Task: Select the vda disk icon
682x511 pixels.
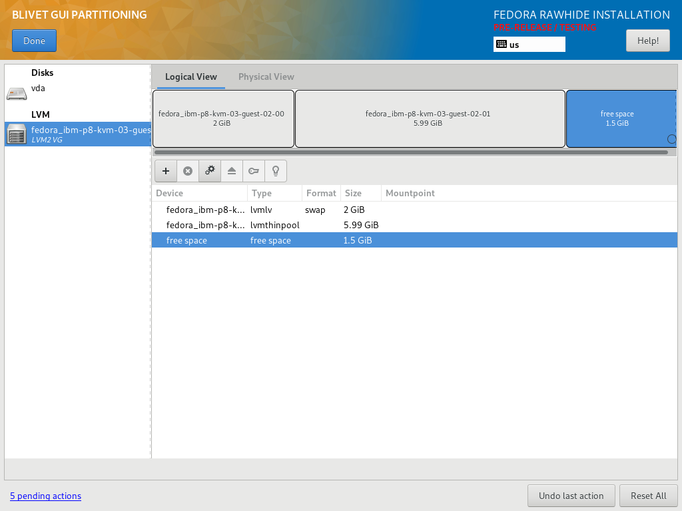Action: pyautogui.click(x=17, y=93)
